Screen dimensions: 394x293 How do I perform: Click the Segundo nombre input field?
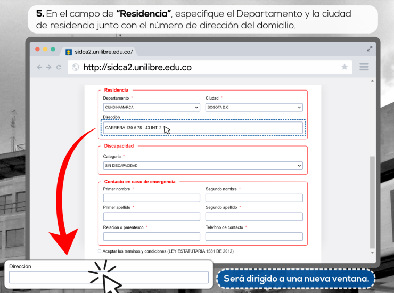click(254, 198)
